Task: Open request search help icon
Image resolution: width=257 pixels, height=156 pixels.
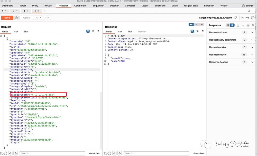Action: click(2, 153)
